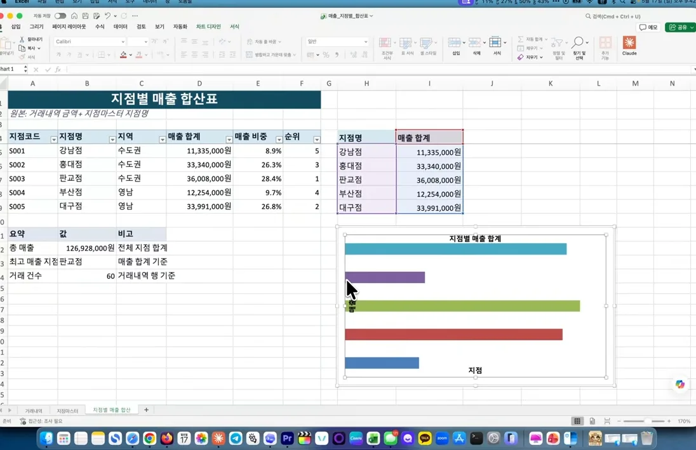Open the 페이지 레이아웃 ribbon tab
The width and height of the screenshot is (696, 450).
pos(69,27)
